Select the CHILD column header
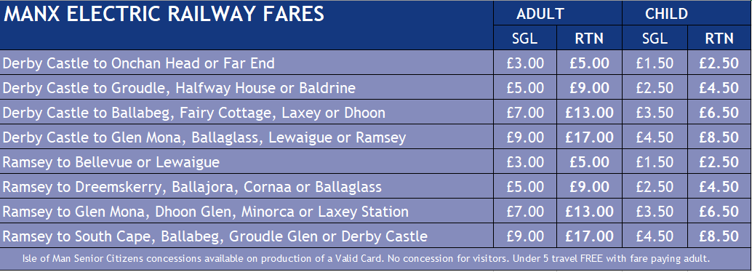Screen dimensions: 752x272 click(x=667, y=14)
